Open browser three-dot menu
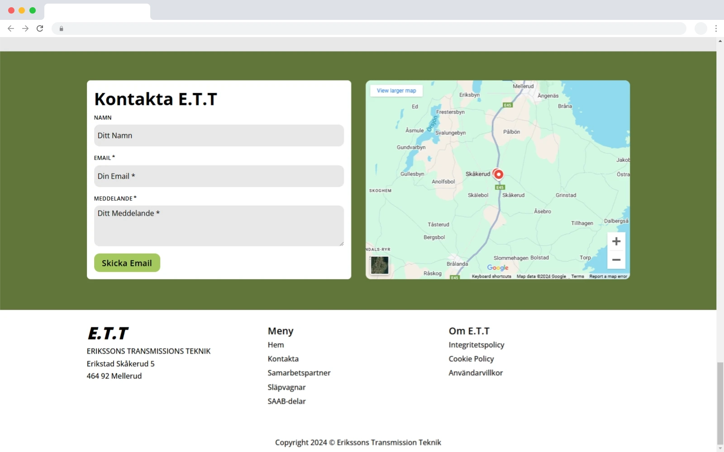 (x=716, y=28)
